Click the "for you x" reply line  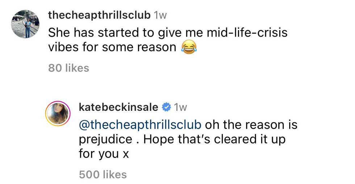click(x=104, y=154)
